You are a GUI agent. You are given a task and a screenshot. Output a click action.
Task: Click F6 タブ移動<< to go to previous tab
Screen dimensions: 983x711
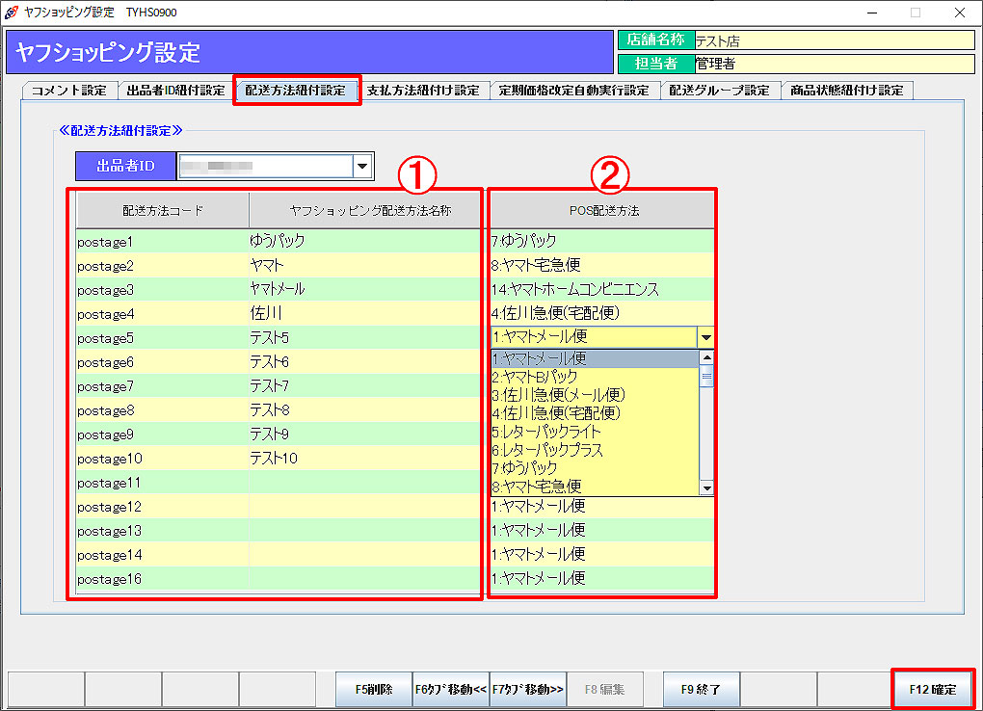point(450,690)
